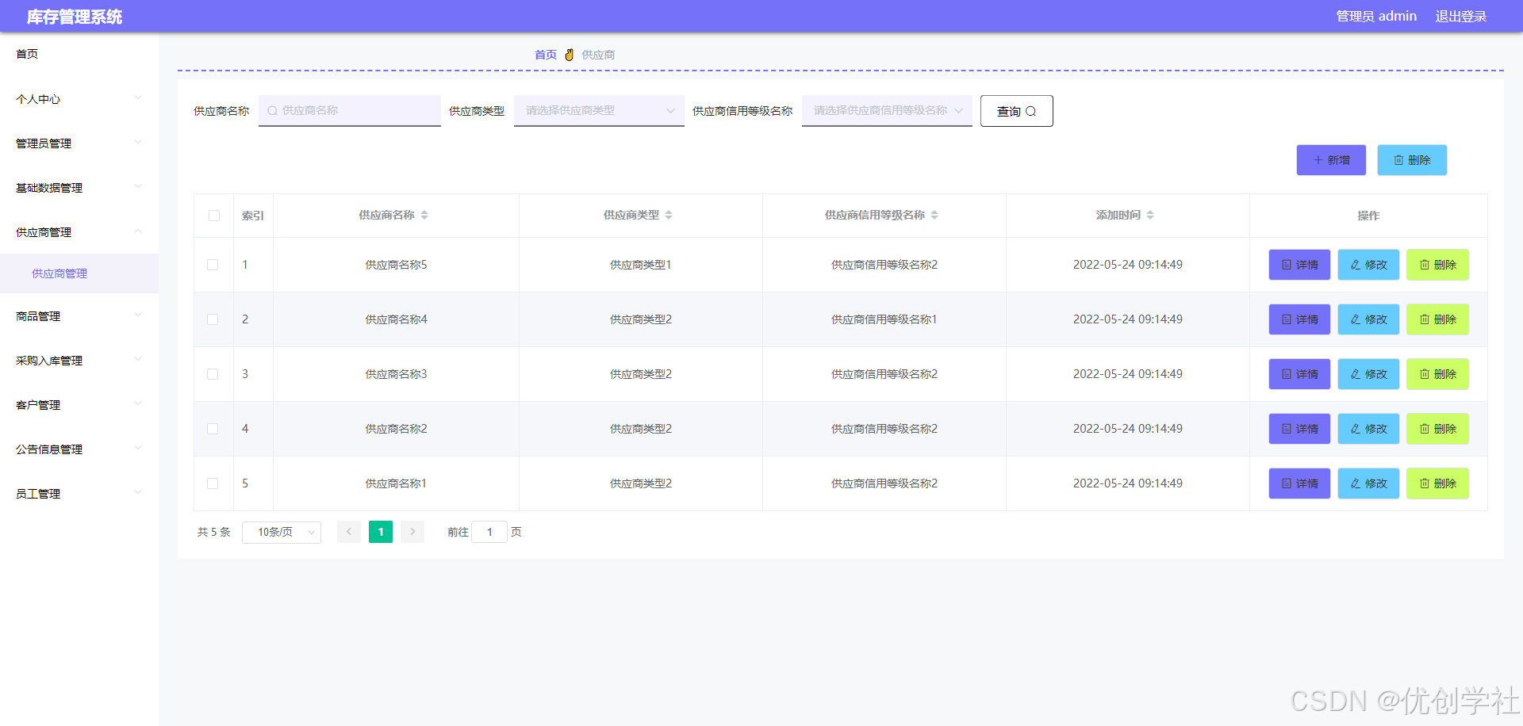Expand the 客户管理 sidebar menu

(x=79, y=405)
